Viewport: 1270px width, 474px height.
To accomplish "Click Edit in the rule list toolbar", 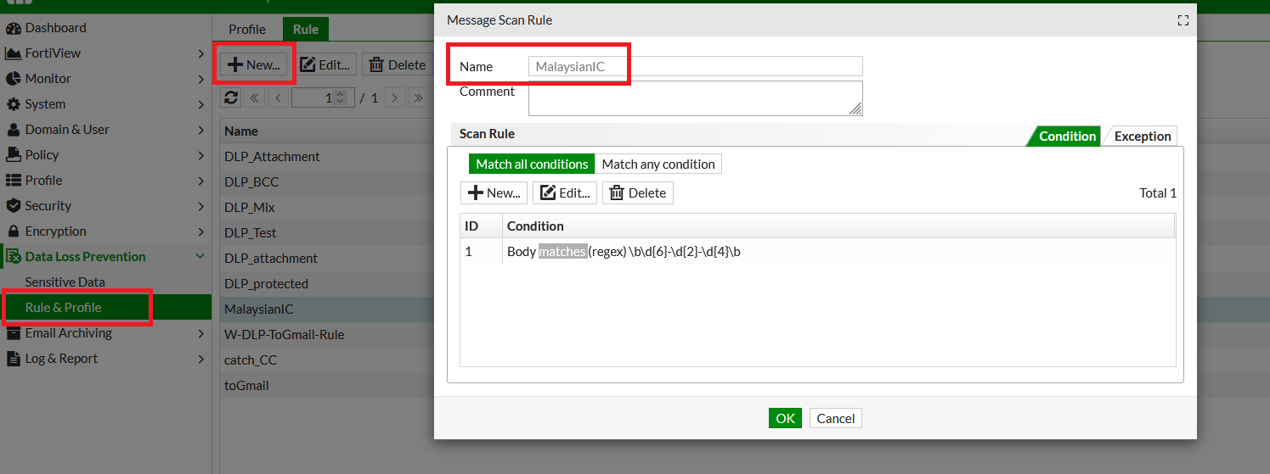I will pyautogui.click(x=326, y=64).
